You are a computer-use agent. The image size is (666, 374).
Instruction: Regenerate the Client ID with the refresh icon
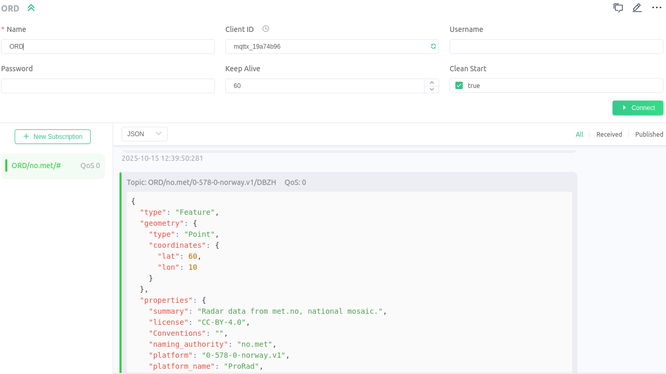coord(433,47)
